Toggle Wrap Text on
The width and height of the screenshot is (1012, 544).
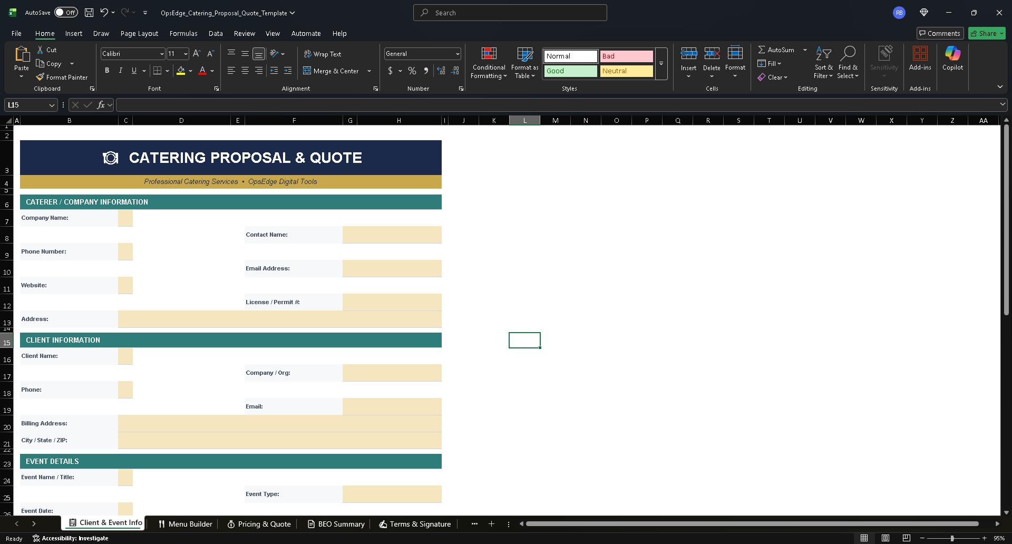click(x=323, y=54)
